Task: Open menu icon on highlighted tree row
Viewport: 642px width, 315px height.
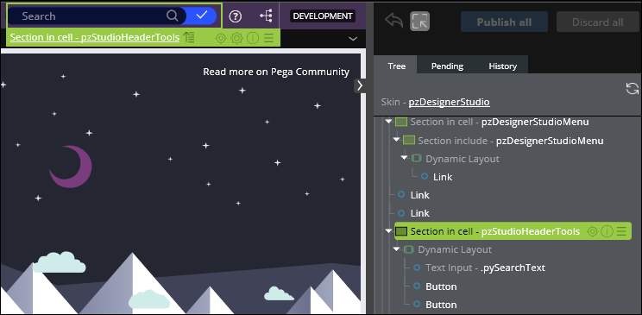Action: pyautogui.click(x=621, y=232)
